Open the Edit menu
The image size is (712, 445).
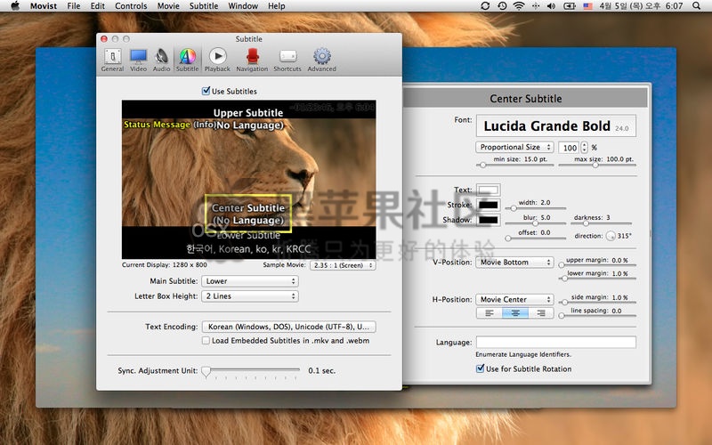[x=97, y=6]
